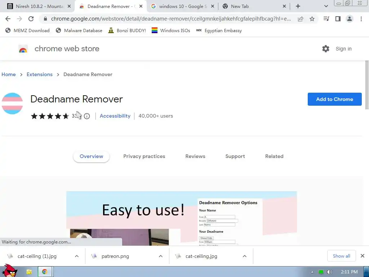Click Show all downloads
Image resolution: width=369 pixels, height=277 pixels.
(342, 256)
